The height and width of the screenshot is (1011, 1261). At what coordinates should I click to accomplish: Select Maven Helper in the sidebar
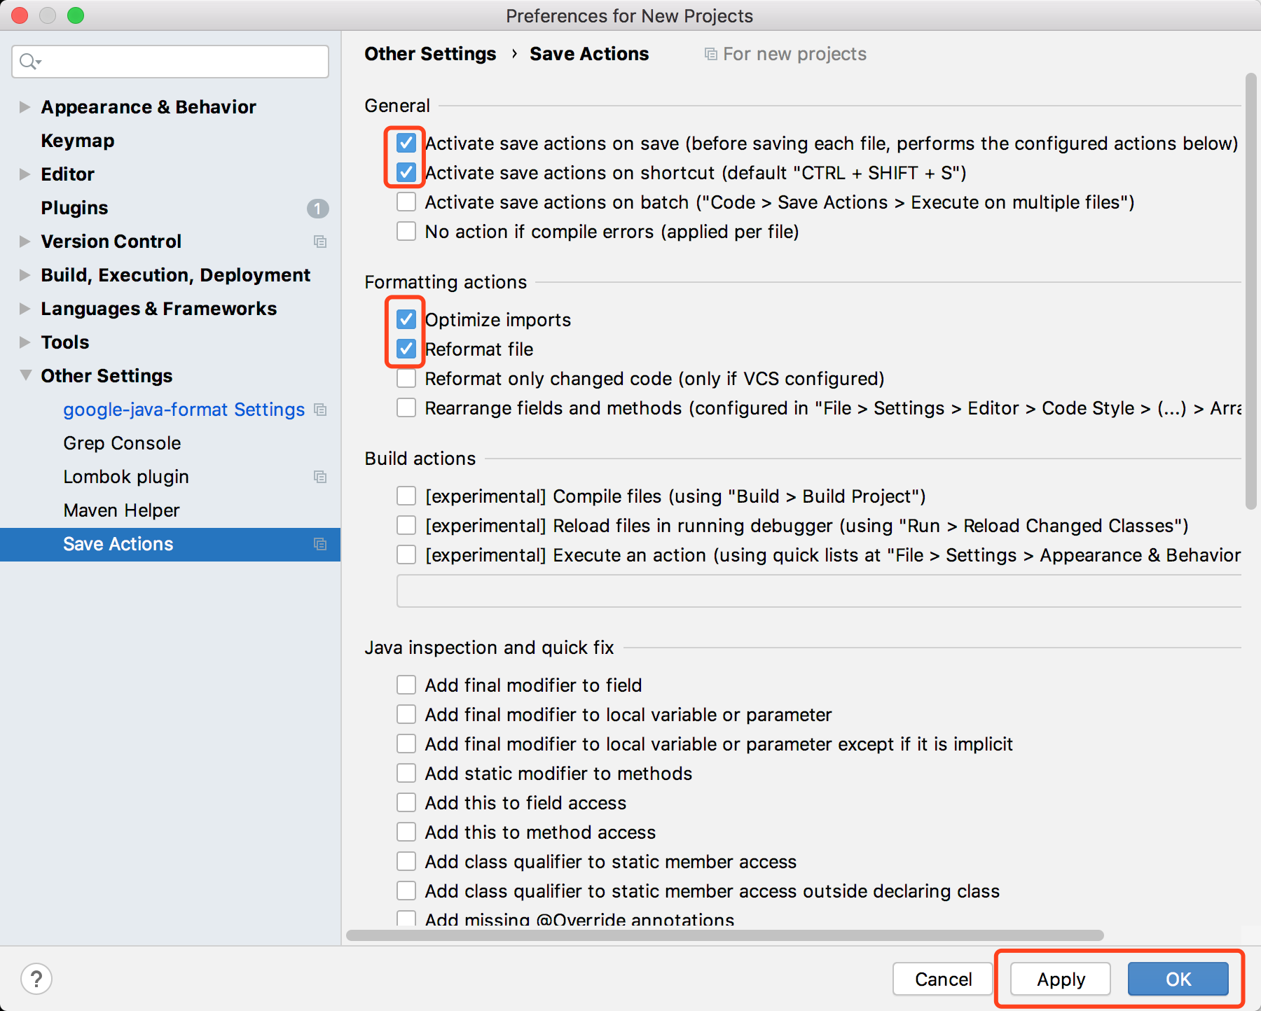[121, 510]
